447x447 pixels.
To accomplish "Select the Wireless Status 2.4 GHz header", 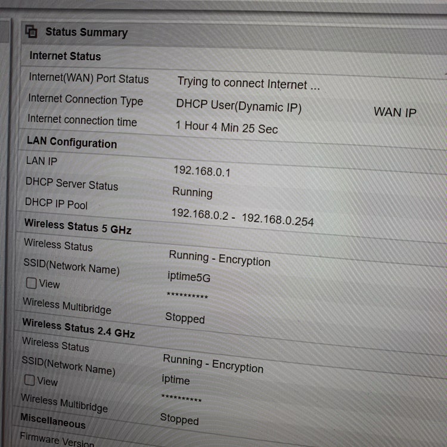I will click(78, 328).
